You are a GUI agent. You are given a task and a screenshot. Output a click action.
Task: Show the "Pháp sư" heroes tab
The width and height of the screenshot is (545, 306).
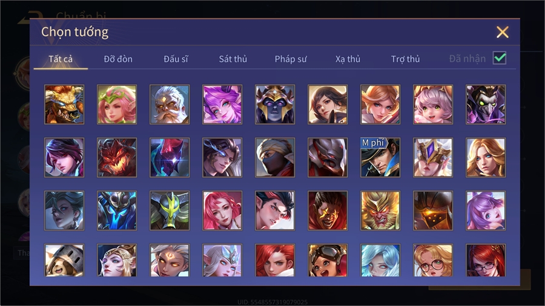pyautogui.click(x=291, y=59)
